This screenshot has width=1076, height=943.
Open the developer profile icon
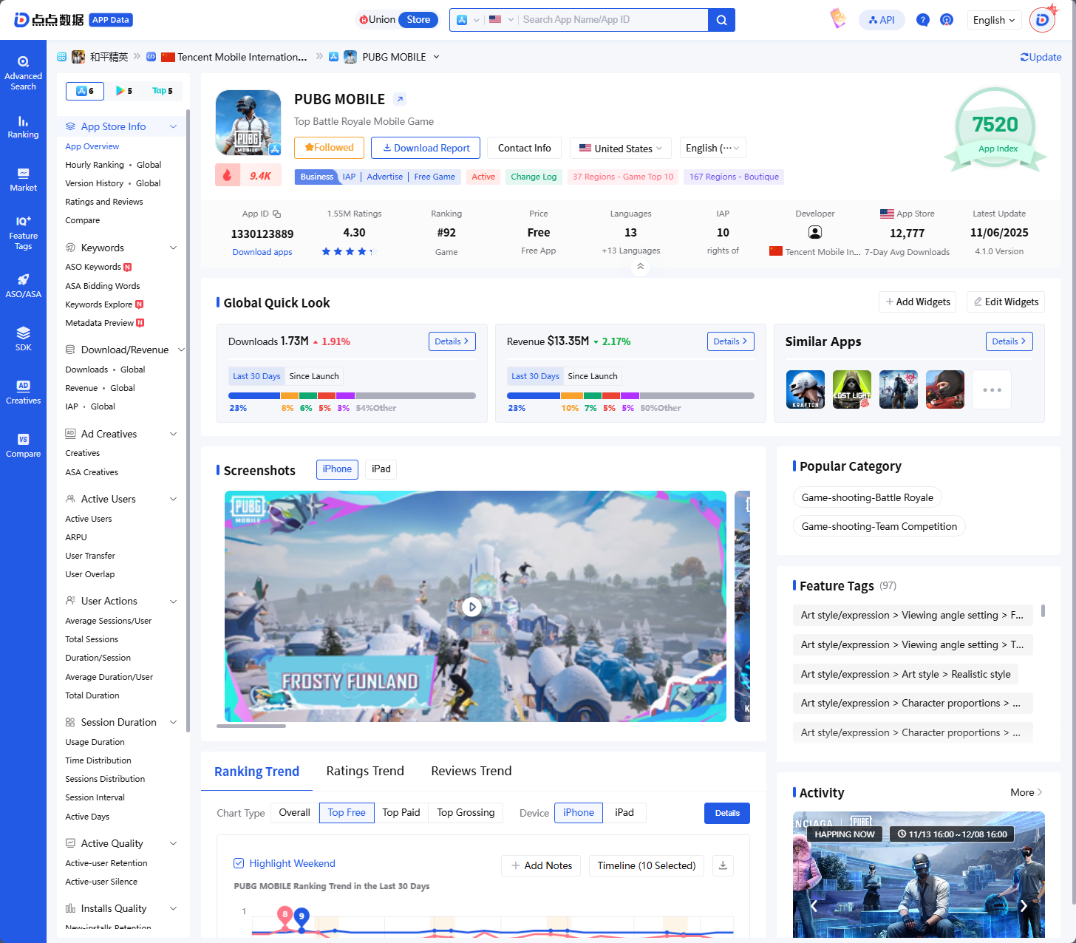pyautogui.click(x=815, y=232)
